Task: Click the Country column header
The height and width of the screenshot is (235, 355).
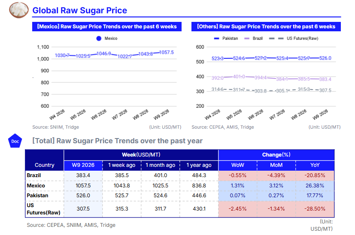Action: [45, 165]
